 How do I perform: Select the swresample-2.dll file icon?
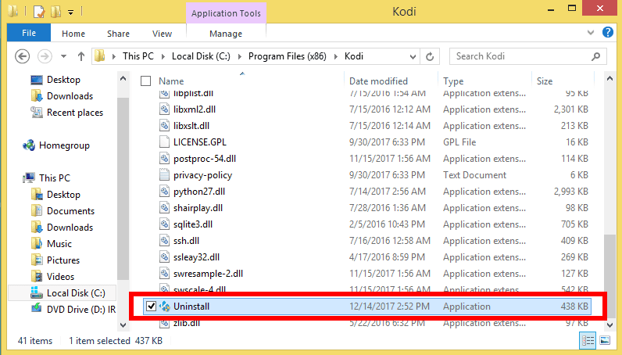[164, 273]
